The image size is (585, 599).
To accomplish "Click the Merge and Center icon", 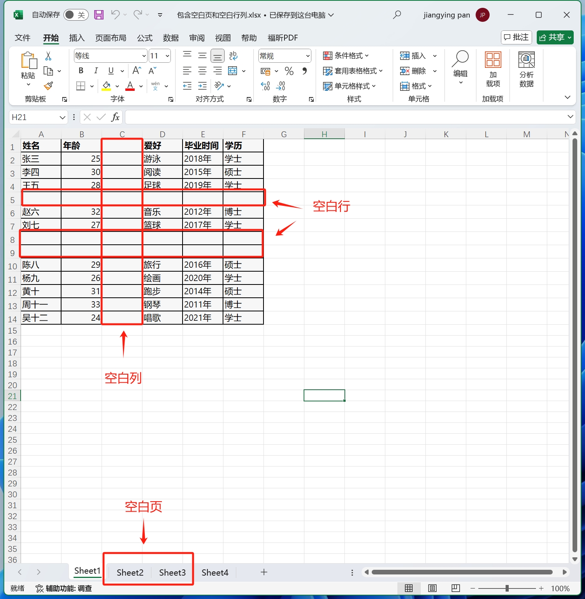I will [x=232, y=71].
